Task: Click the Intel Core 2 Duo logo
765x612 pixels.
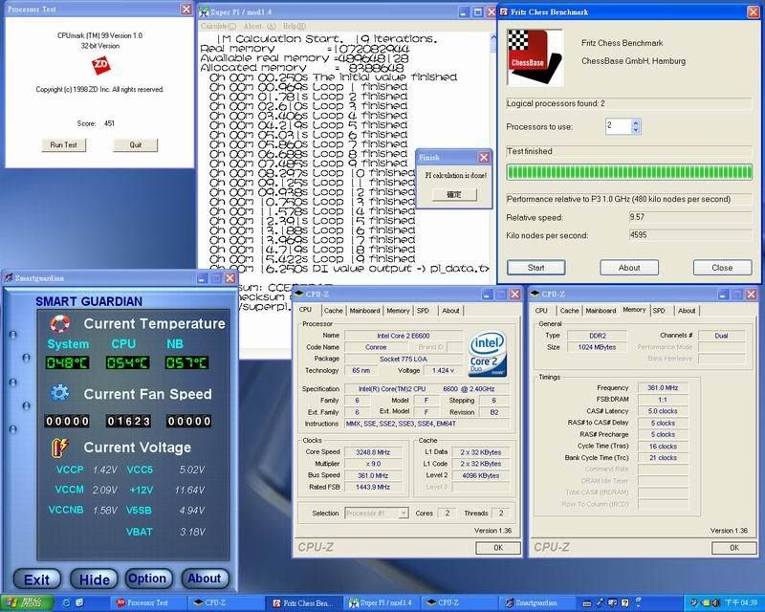Action: click(488, 354)
